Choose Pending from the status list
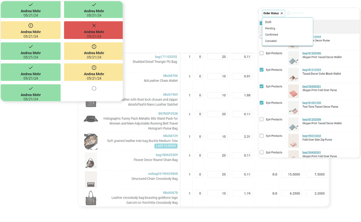The width and height of the screenshot is (361, 222). click(x=270, y=28)
